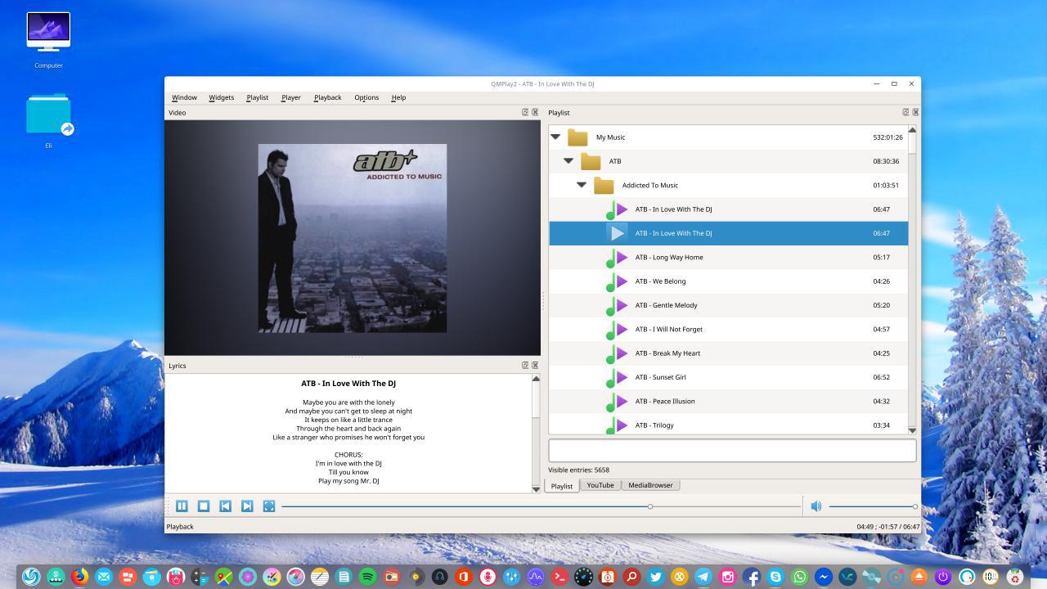Image resolution: width=1047 pixels, height=589 pixels.
Task: Collapse the My Music tree node
Action: 555,137
